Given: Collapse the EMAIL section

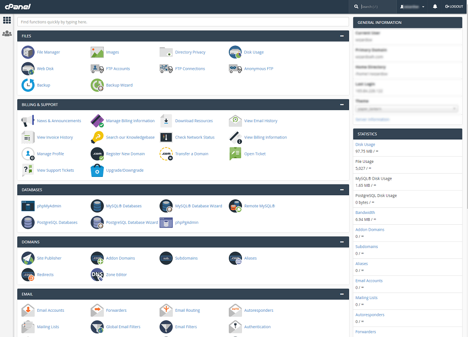Looking at the screenshot, I should pyautogui.click(x=342, y=294).
